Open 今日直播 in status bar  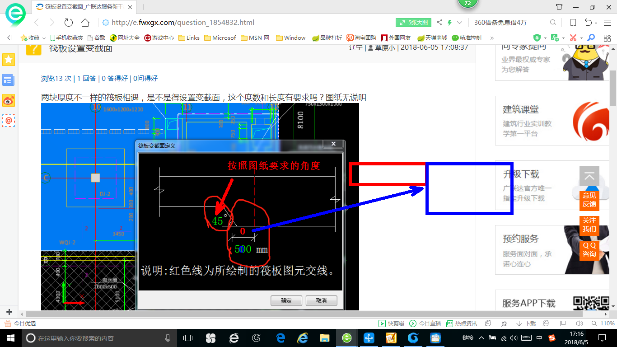point(425,324)
